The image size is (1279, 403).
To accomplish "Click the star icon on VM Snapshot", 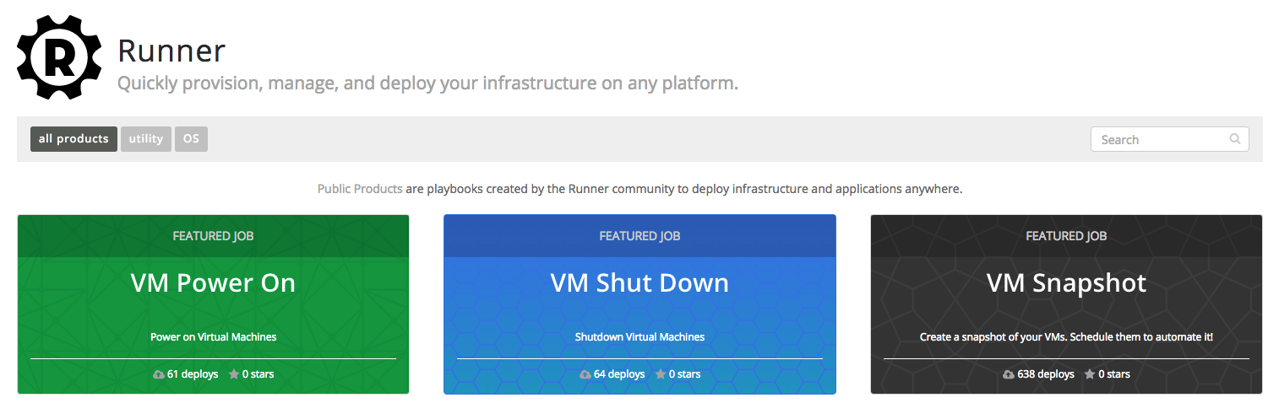I will [x=1090, y=374].
